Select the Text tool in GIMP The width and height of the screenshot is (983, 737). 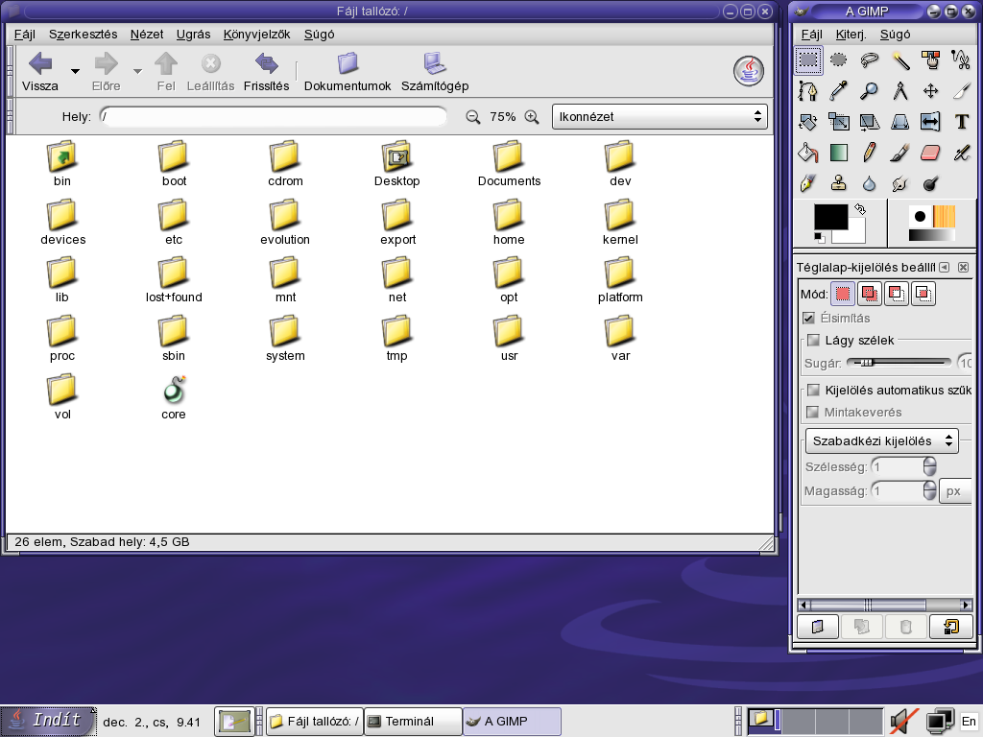961,122
